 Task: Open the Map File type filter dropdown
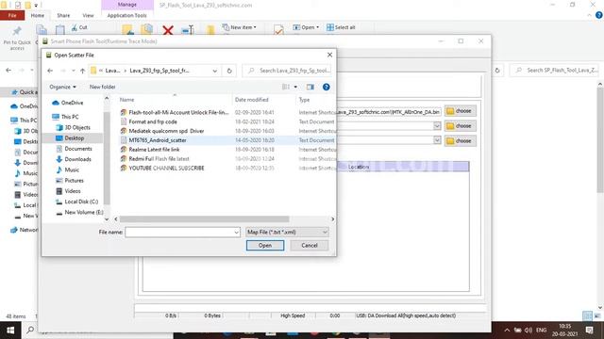click(287, 233)
